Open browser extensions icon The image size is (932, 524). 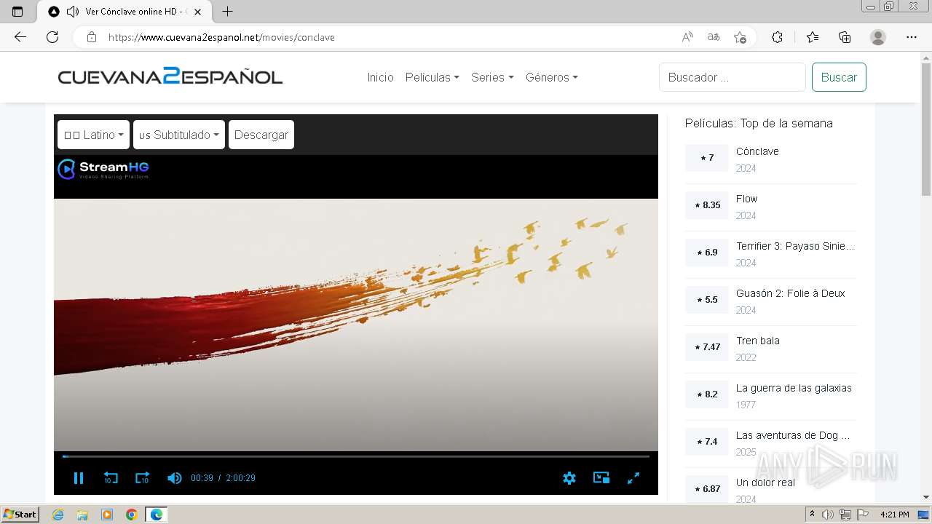coord(777,37)
